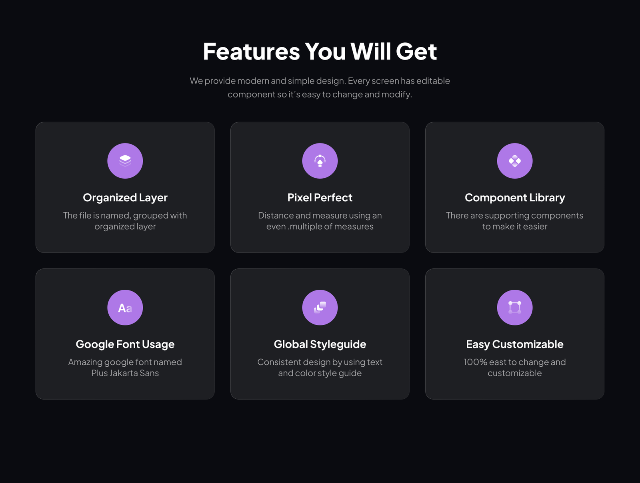
Task: Click the 'Distance and measure' description text
Action: point(320,221)
